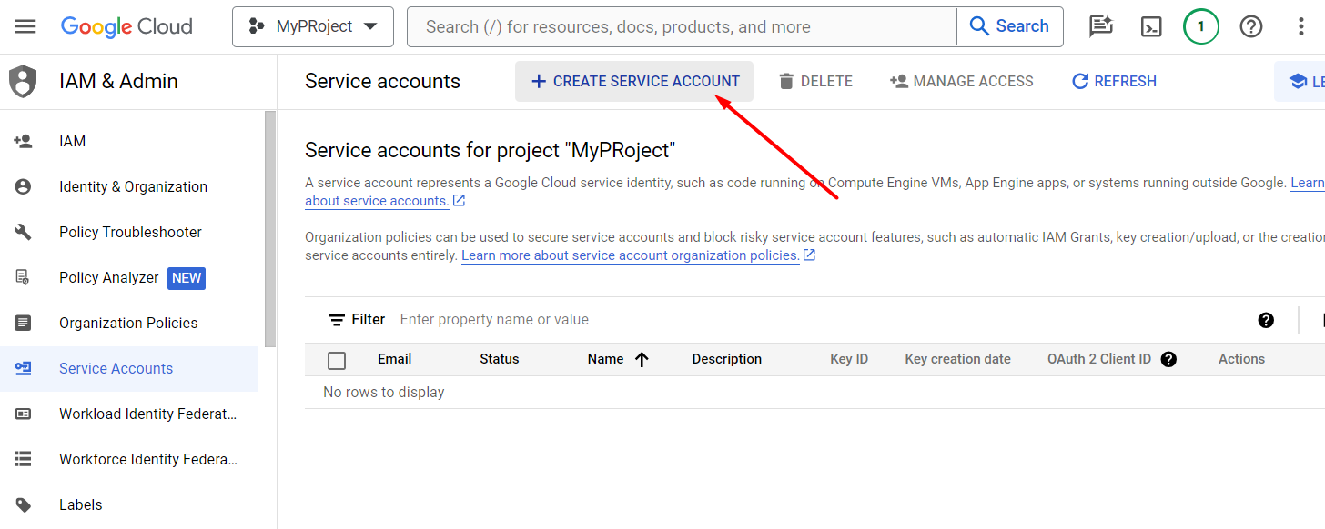This screenshot has width=1325, height=529.
Task: Click the filter help question mark icon
Action: click(1266, 320)
